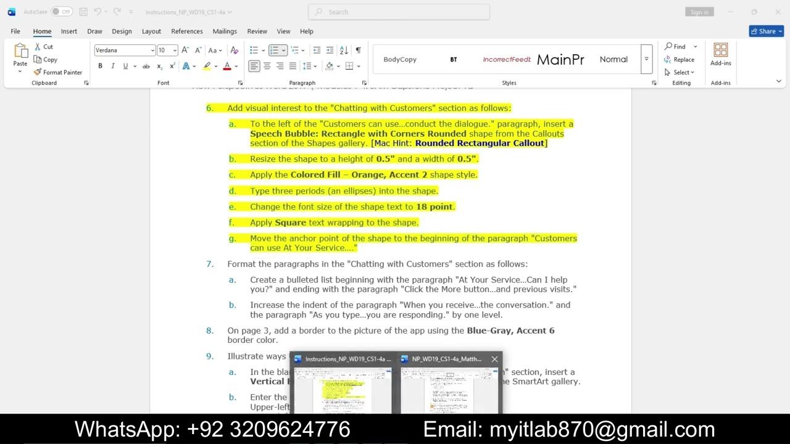Activate the Format Painter
The height and width of the screenshot is (444, 790).
pos(58,72)
